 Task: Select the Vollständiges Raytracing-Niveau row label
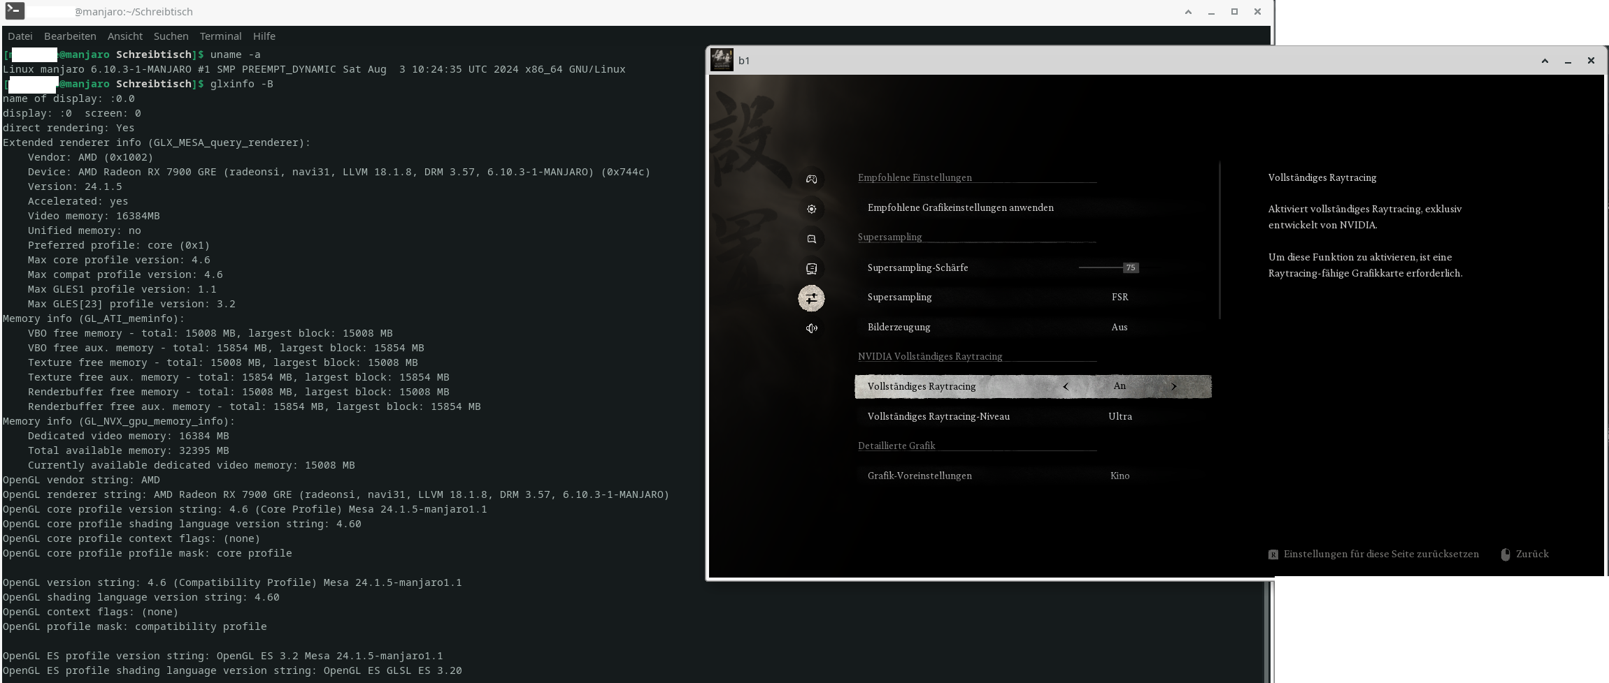click(x=938, y=416)
